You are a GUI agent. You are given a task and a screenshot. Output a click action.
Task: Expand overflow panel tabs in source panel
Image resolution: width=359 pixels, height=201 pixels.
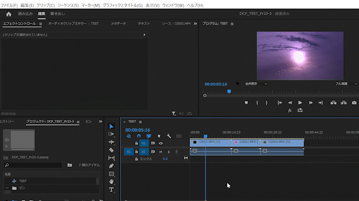coord(195,23)
